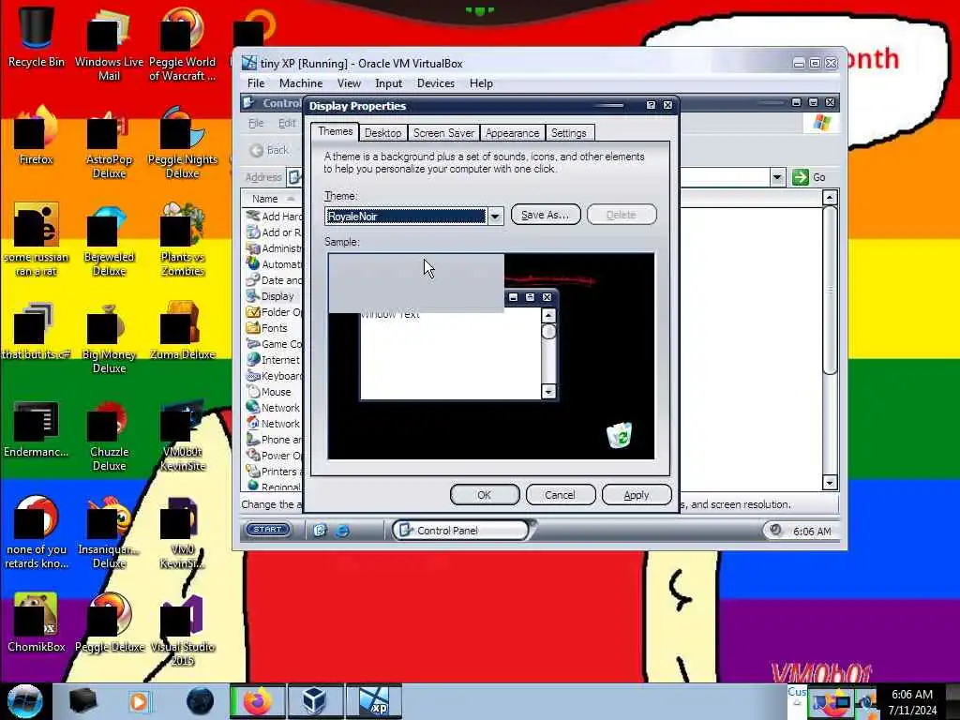Launch Visual Studio 2015 shortcut
This screenshot has height=720, width=960.
click(183, 629)
